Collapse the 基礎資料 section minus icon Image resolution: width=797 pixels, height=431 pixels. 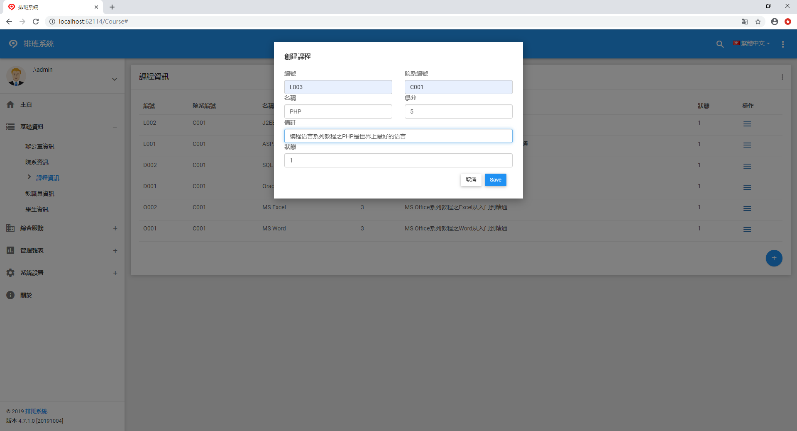point(115,127)
